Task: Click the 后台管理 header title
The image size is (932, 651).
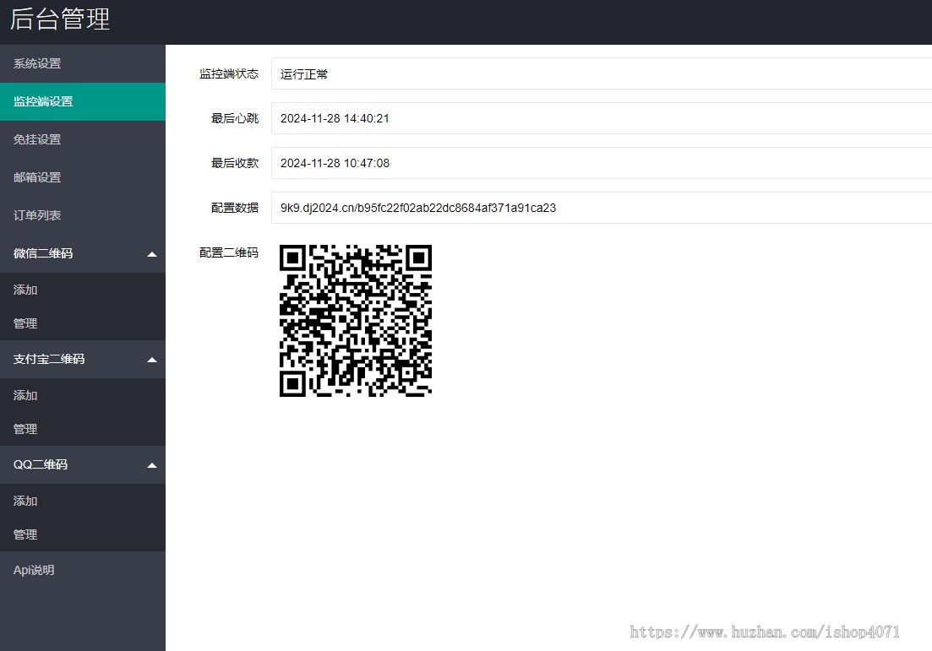Action: pyautogui.click(x=60, y=19)
